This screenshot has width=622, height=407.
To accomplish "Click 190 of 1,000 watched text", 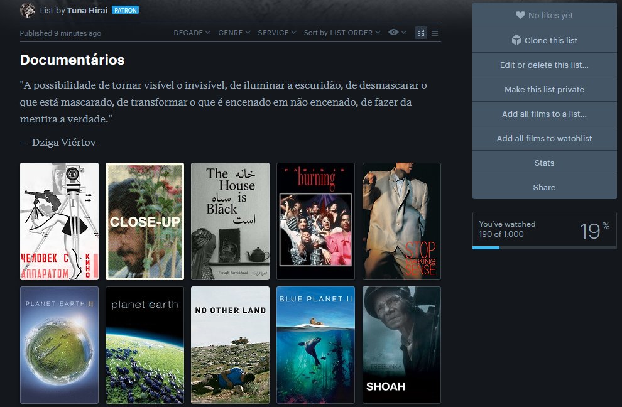I will pyautogui.click(x=501, y=234).
